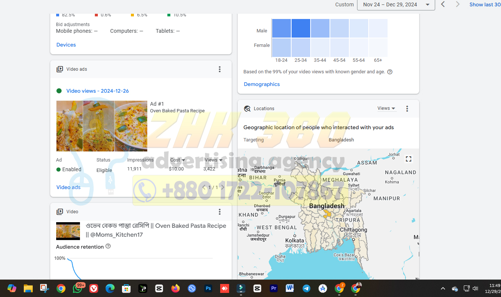Launch Premiere Pro from the taskbar
Image resolution: width=501 pixels, height=297 pixels.
tap(273, 288)
